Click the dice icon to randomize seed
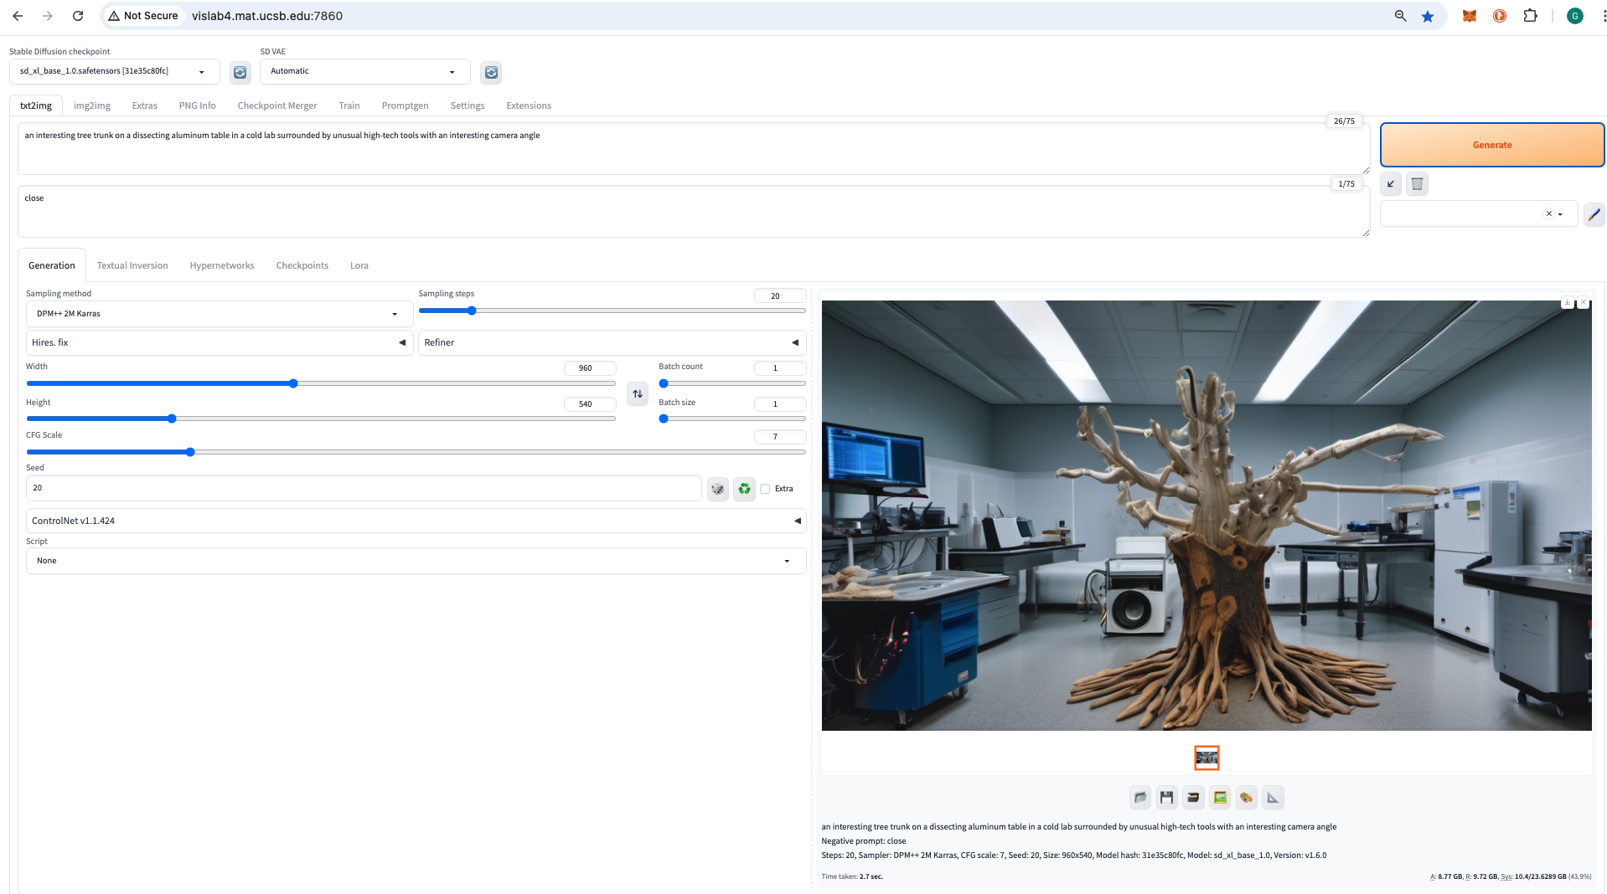The image size is (1607, 894). coord(717,489)
